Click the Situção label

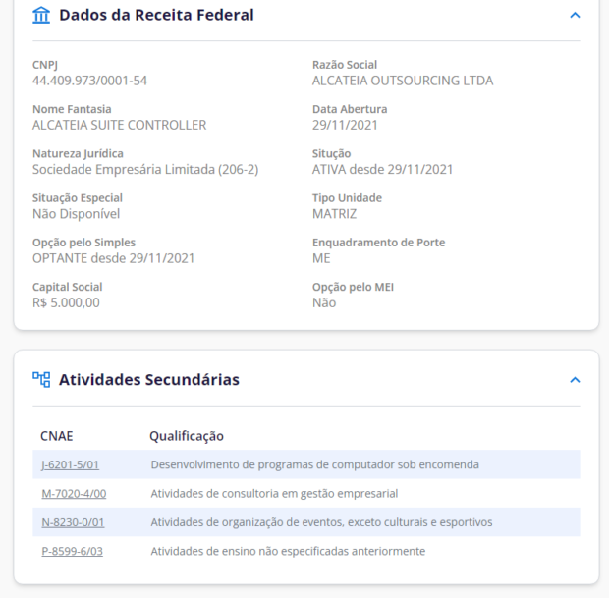click(332, 153)
